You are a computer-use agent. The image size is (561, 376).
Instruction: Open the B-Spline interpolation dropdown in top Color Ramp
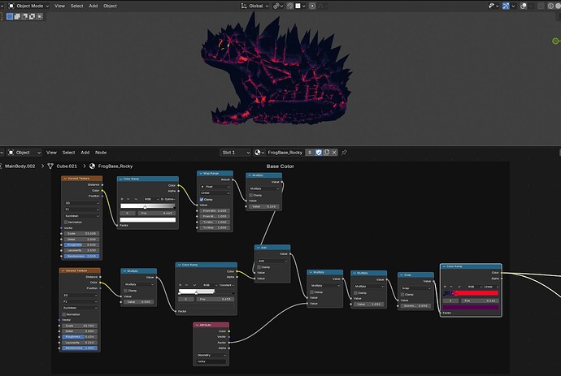(x=167, y=199)
